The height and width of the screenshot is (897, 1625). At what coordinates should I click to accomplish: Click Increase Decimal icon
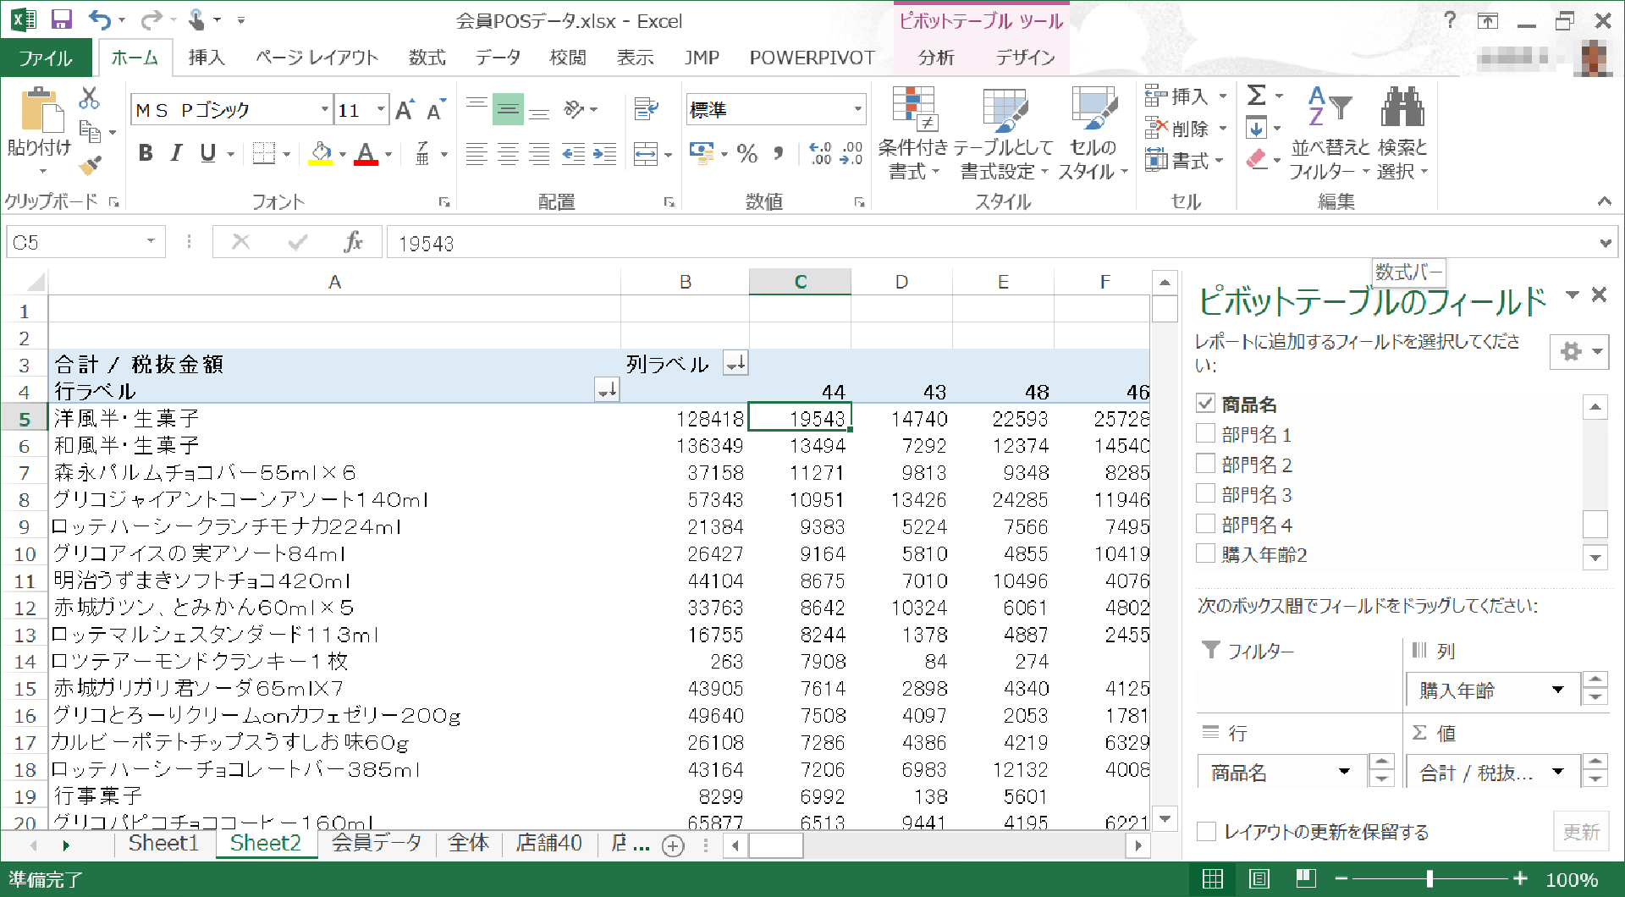tap(820, 153)
